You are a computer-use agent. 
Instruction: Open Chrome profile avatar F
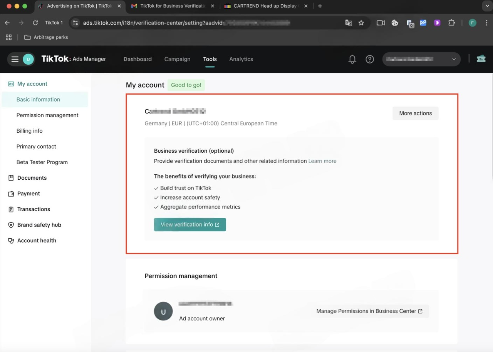472,23
